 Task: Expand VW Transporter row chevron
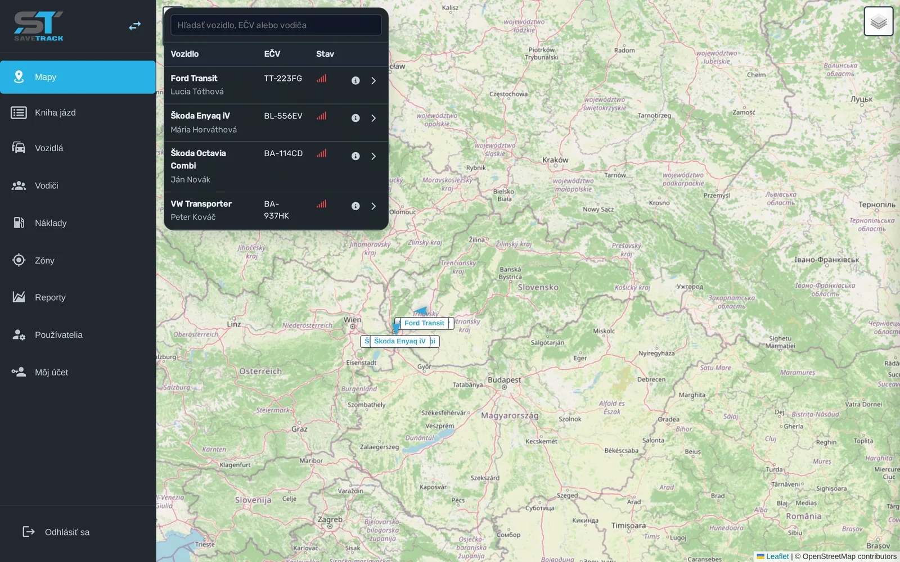point(373,206)
